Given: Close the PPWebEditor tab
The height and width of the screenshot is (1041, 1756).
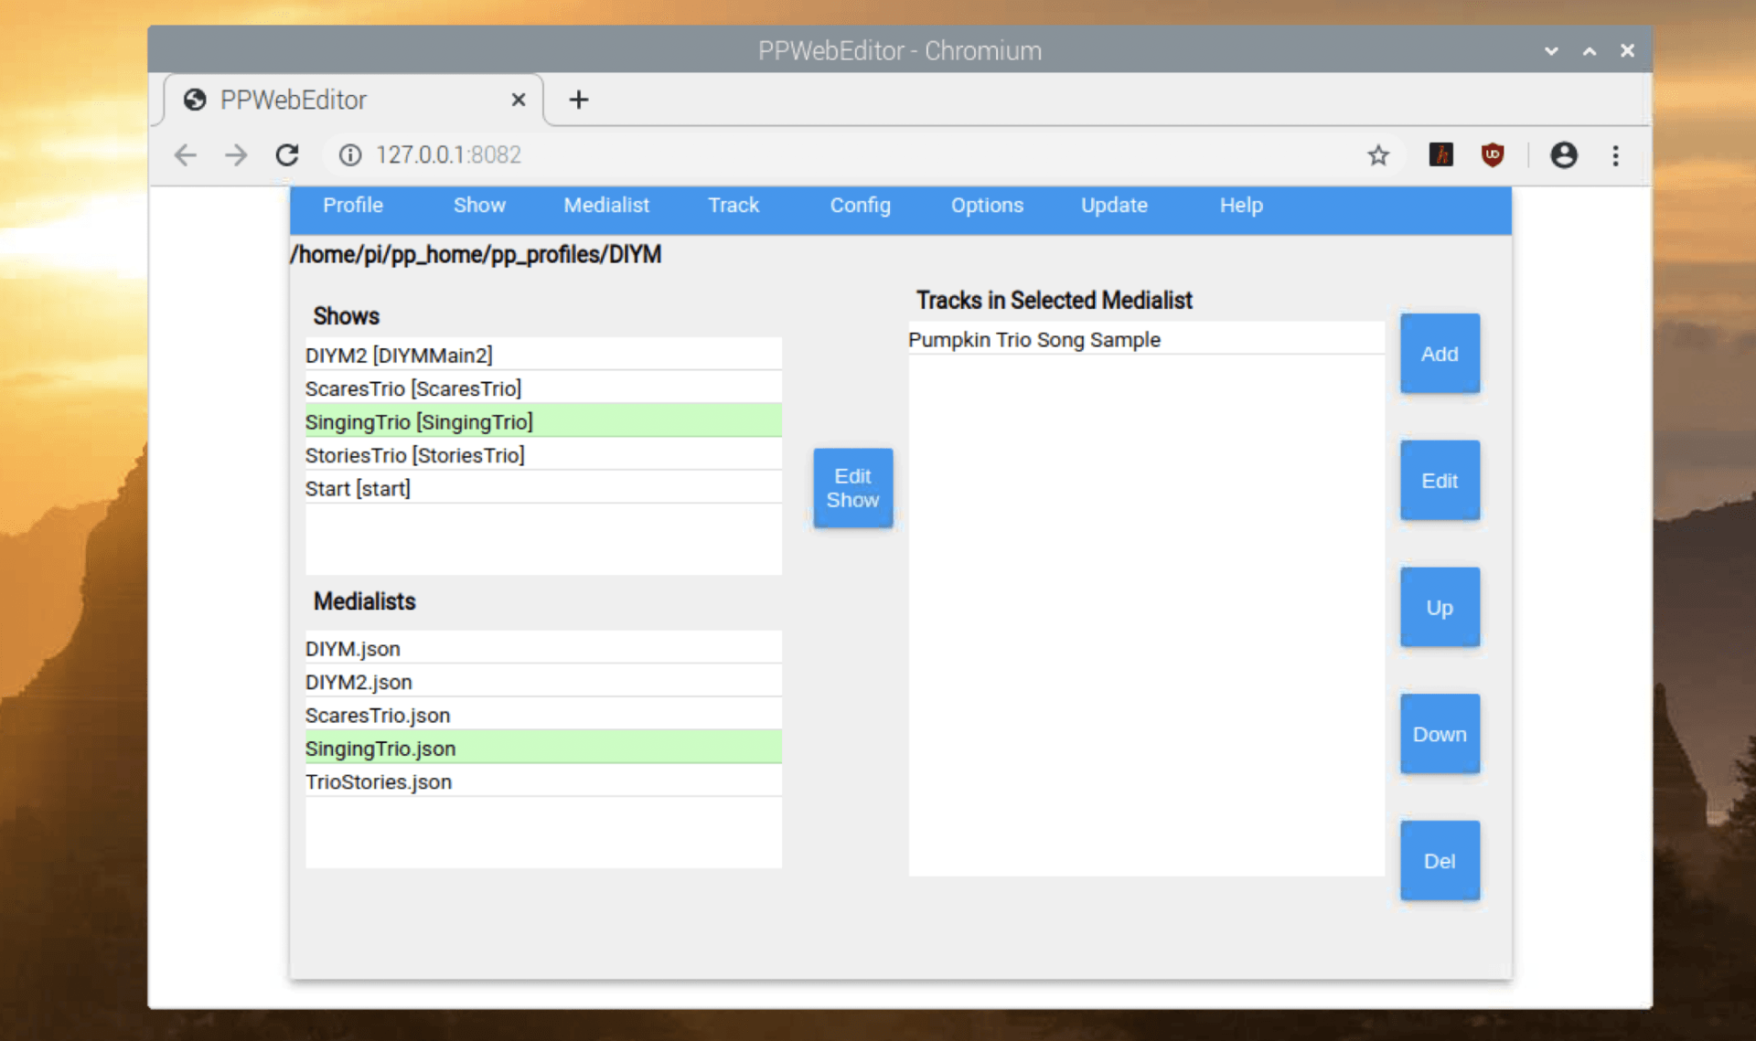Looking at the screenshot, I should (518, 100).
